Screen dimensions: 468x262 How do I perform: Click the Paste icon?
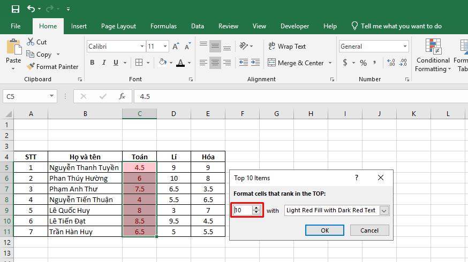13,47
